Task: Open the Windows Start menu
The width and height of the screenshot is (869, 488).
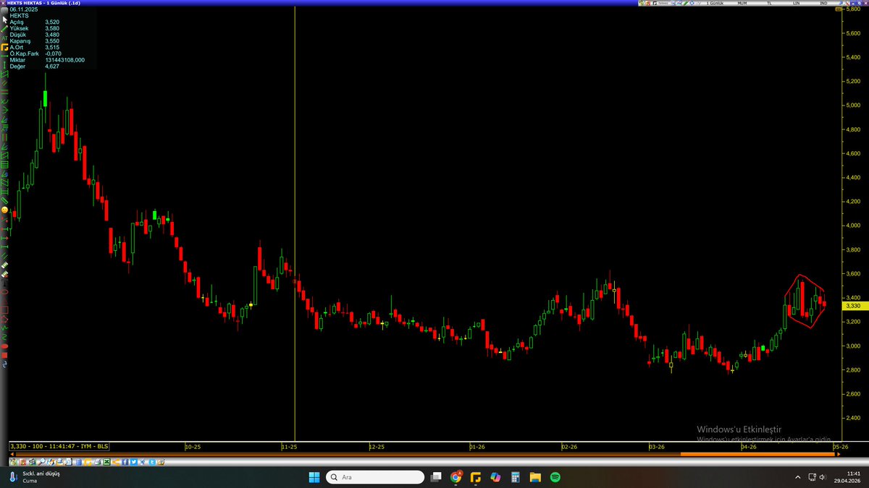Action: (x=314, y=477)
